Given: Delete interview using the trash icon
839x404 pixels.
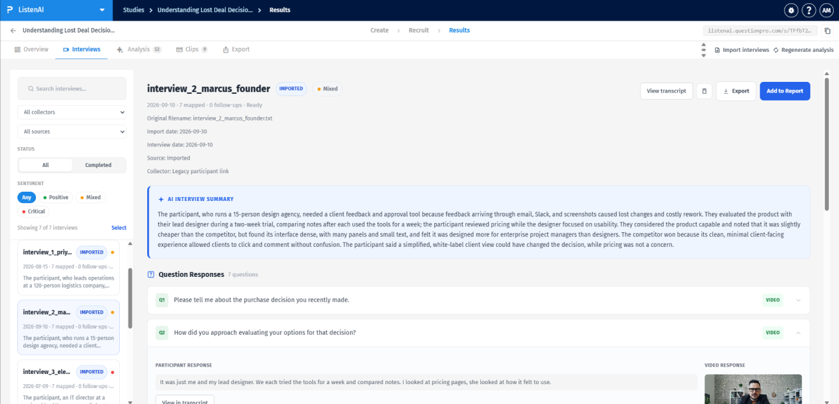Looking at the screenshot, I should click(704, 91).
